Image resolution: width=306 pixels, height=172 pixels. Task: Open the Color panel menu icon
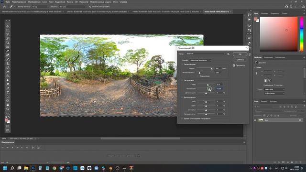(x=304, y=13)
